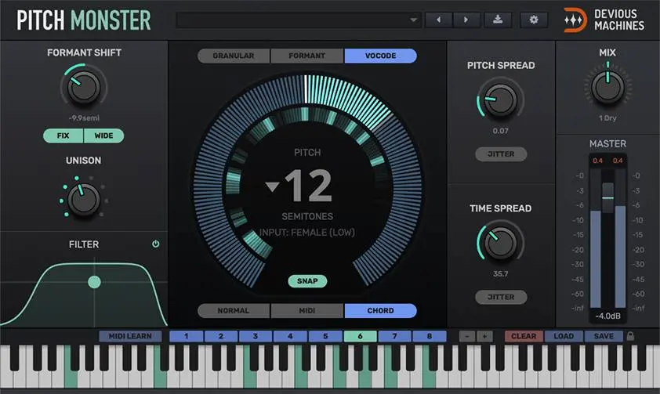This screenshot has height=394, width=660.
Task: Click the Load chord button
Action: point(564,336)
